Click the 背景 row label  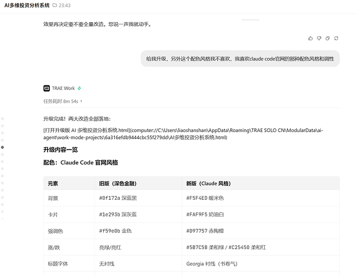pyautogui.click(x=52, y=198)
